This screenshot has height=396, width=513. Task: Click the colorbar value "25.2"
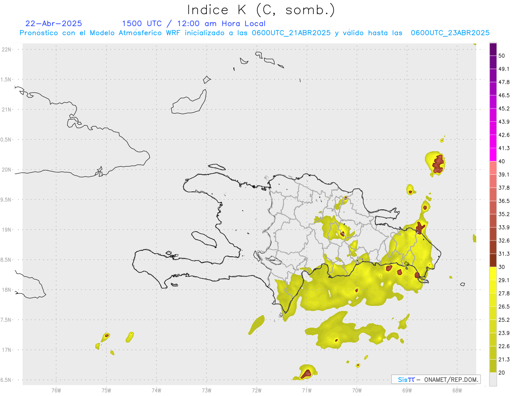pos(504,320)
